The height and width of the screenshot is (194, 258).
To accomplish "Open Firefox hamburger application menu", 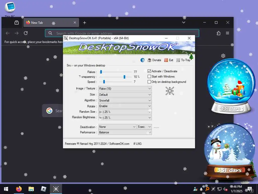I will pyautogui.click(x=228, y=33).
